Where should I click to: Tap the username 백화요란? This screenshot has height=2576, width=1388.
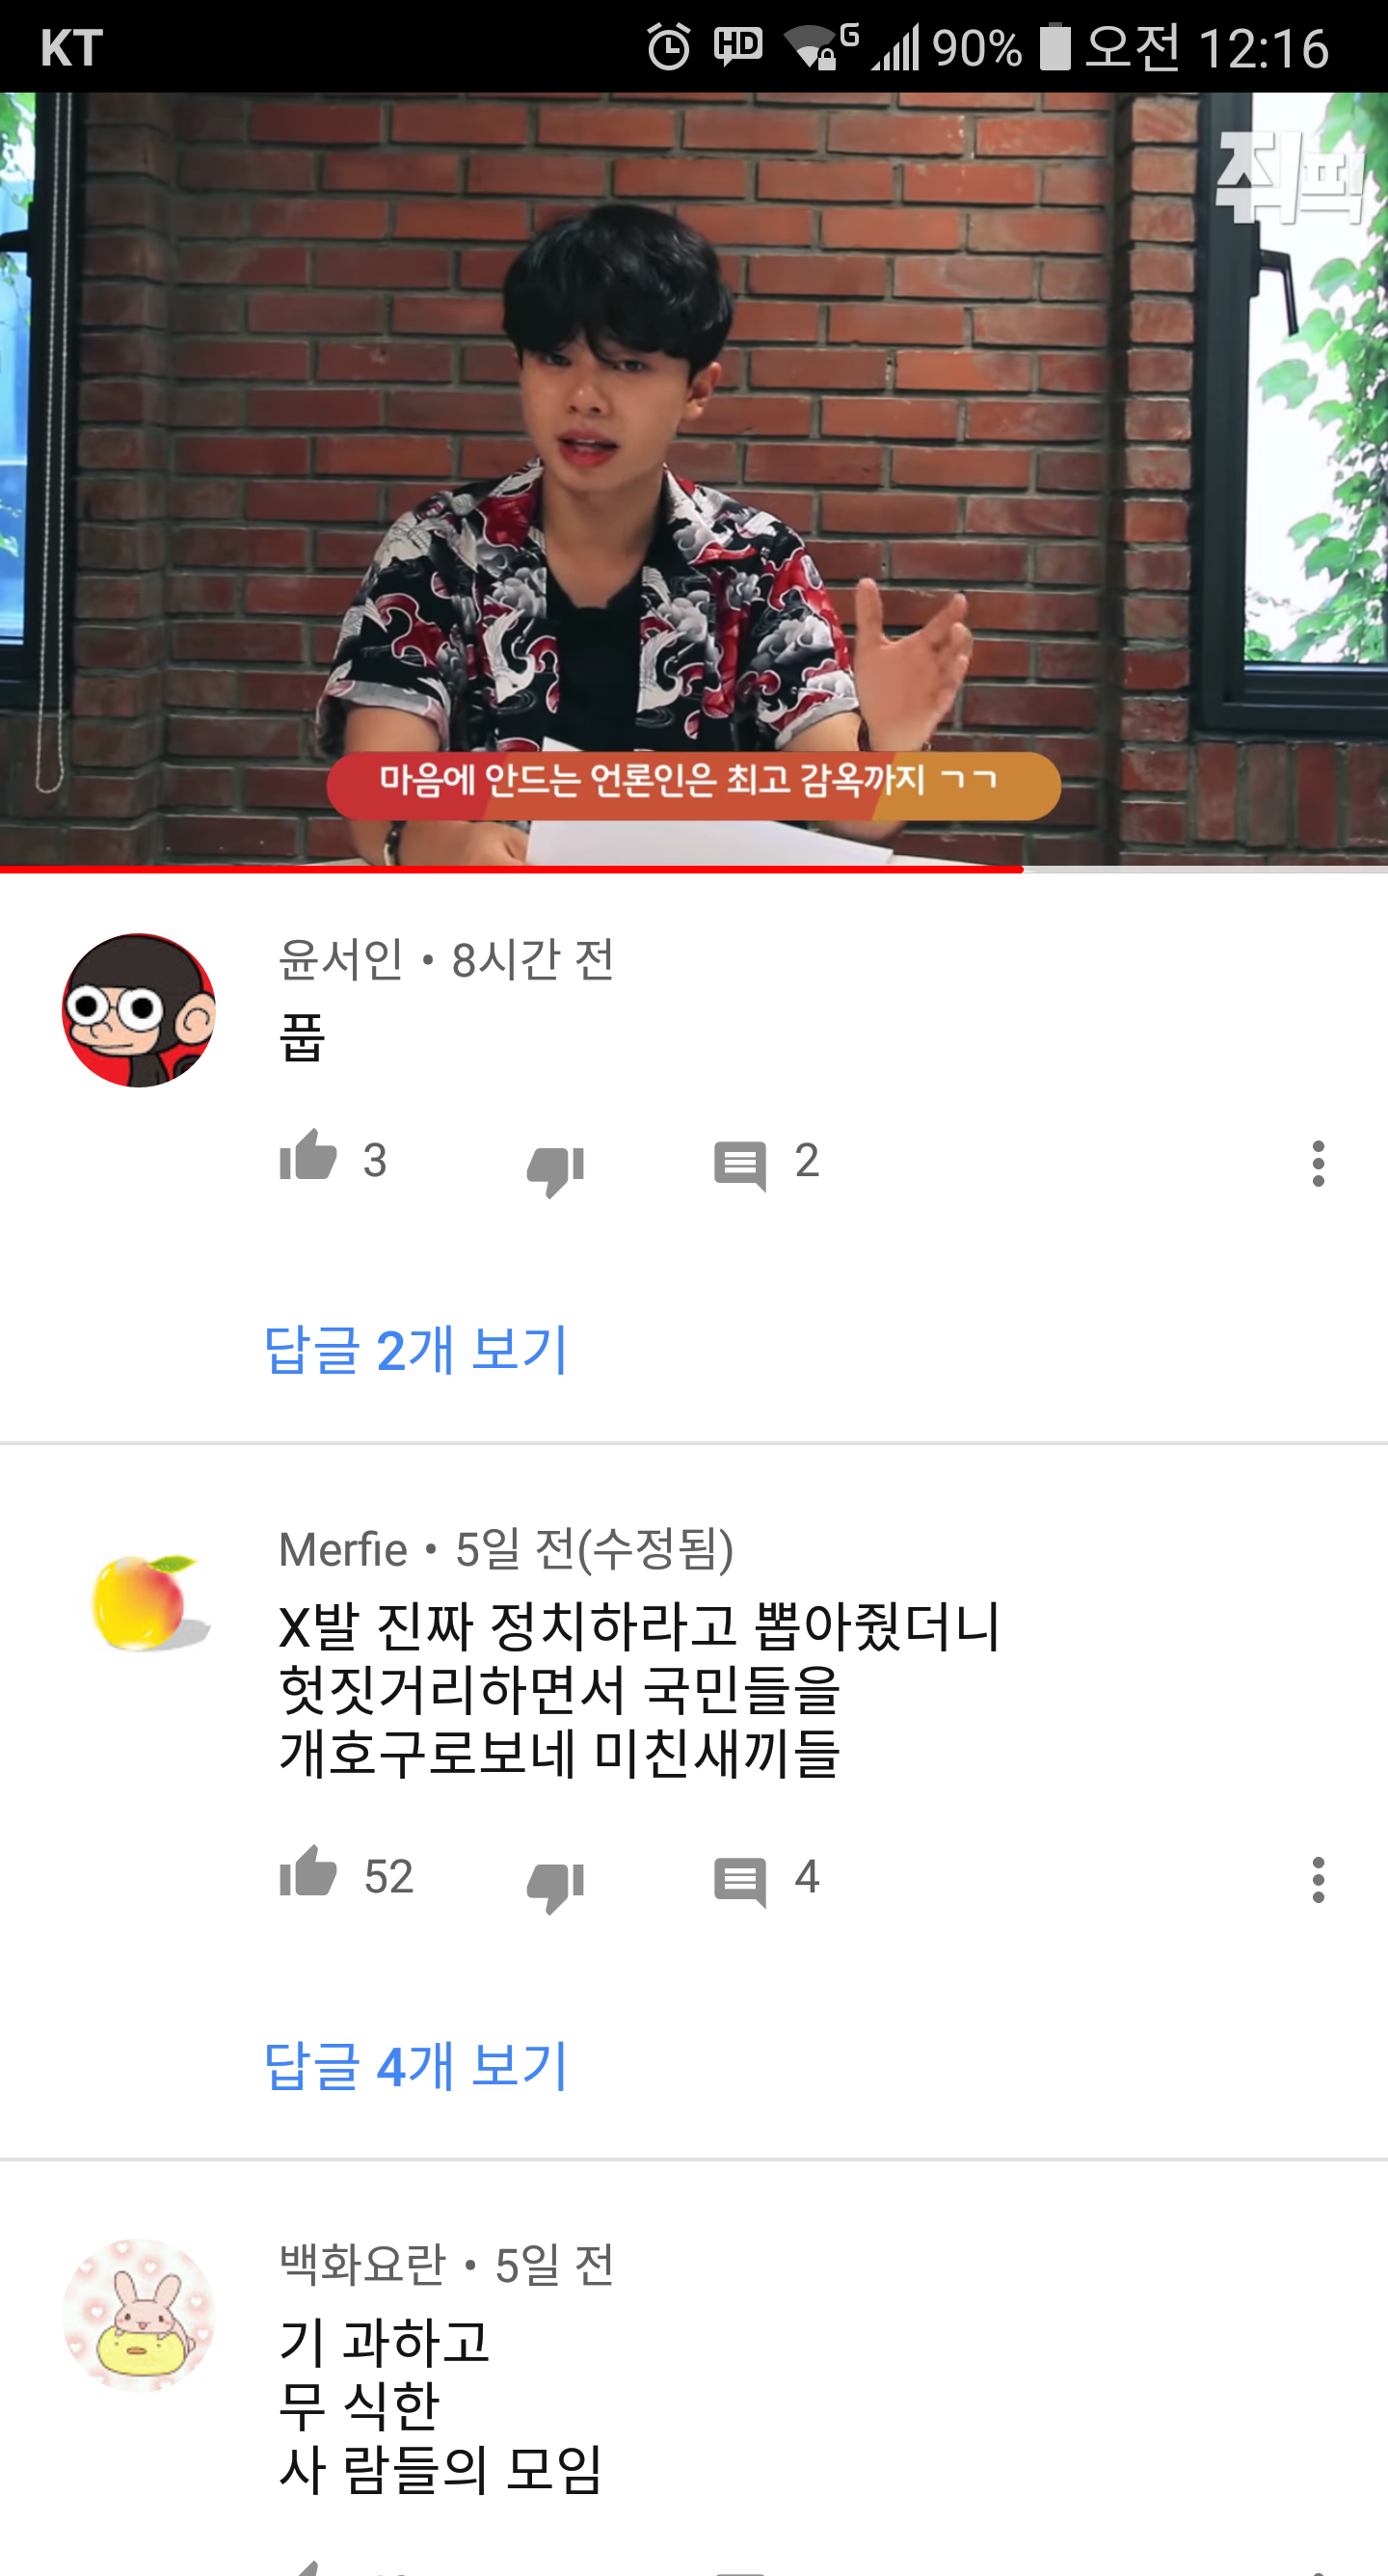362,2264
